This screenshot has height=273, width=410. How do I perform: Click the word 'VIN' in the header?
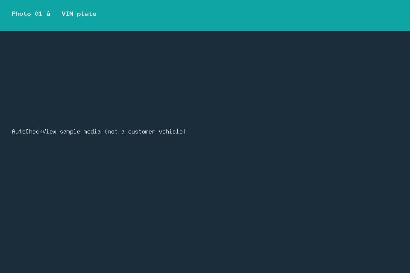click(x=67, y=14)
